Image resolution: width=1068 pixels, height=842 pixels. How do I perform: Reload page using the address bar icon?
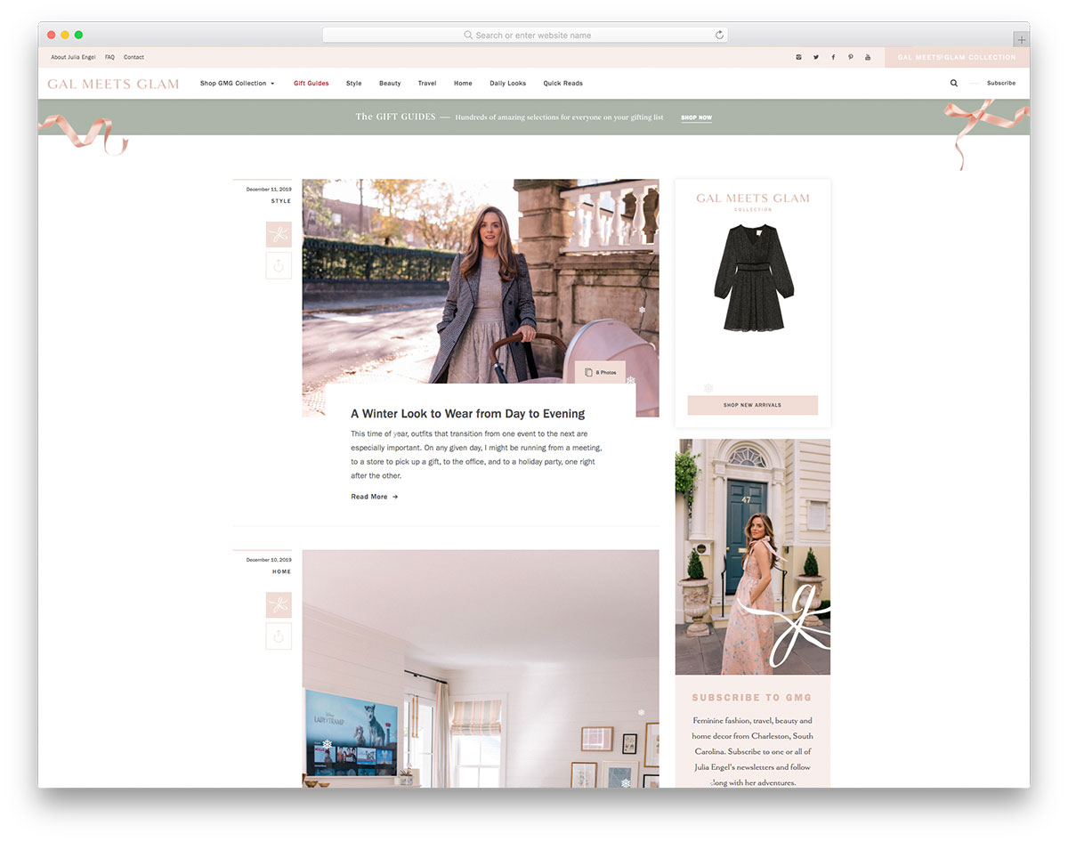pos(719,35)
